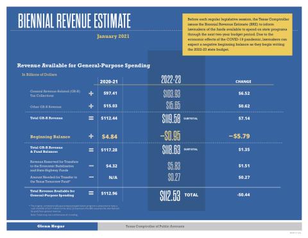Select the "N/A" value
Image resolution: width=308 pixels, height=238 pixels.
(x=113, y=178)
